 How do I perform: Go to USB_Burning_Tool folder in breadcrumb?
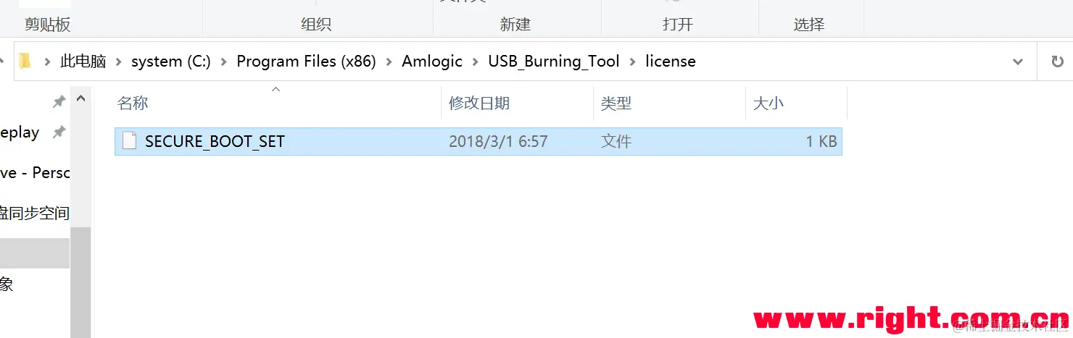pyautogui.click(x=554, y=62)
